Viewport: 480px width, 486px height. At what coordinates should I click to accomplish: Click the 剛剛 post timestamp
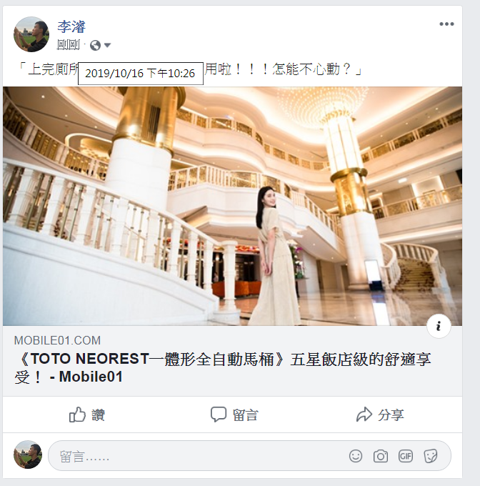[x=69, y=45]
